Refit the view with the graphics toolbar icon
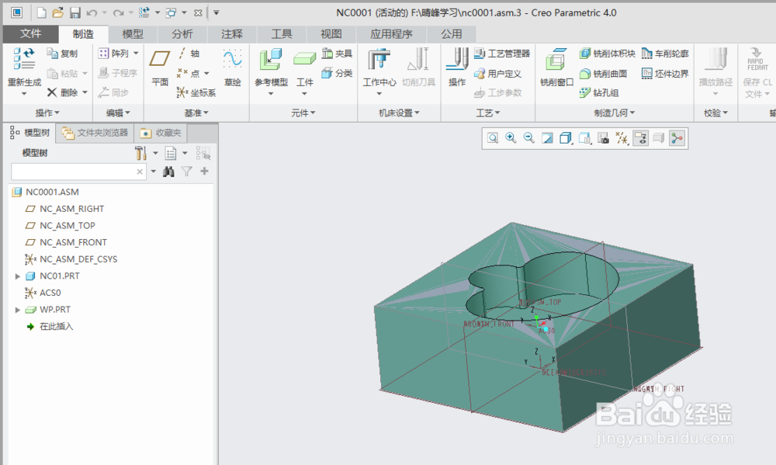 click(x=493, y=138)
